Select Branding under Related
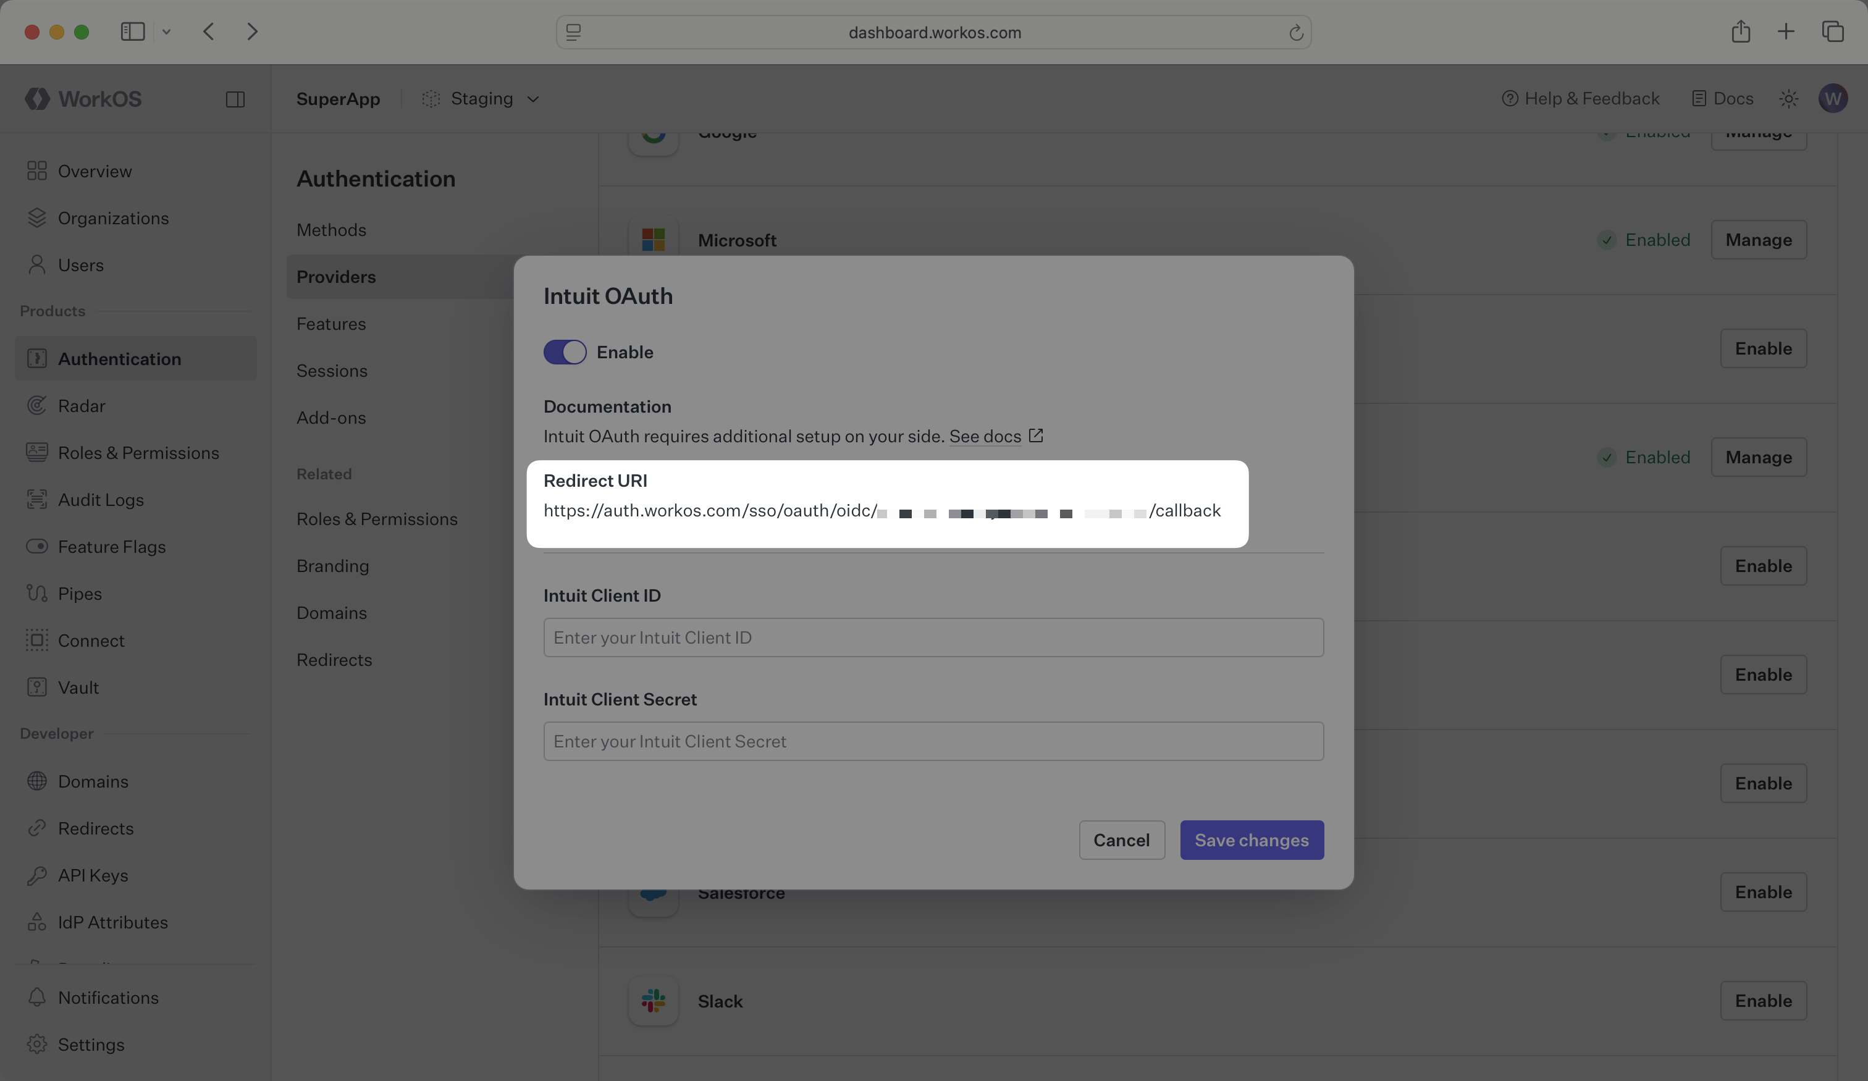Image resolution: width=1868 pixels, height=1081 pixels. point(332,565)
